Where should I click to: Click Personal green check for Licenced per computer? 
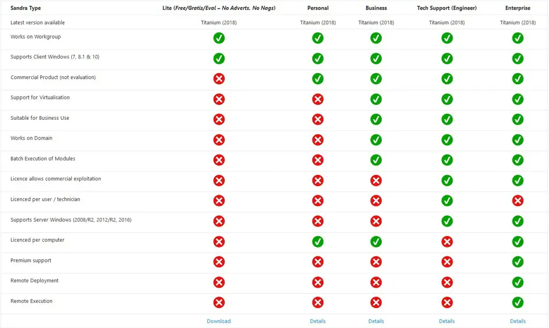coord(318,242)
